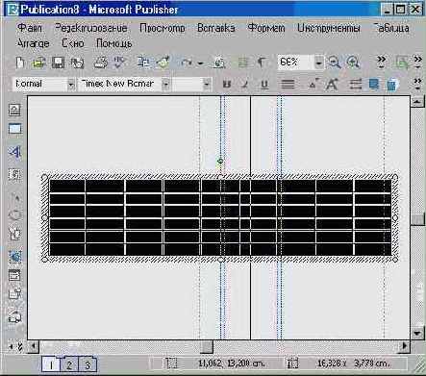426x376 pixels.
Task: Open the Normal style dropdown arrow
Action: pyautogui.click(x=71, y=85)
